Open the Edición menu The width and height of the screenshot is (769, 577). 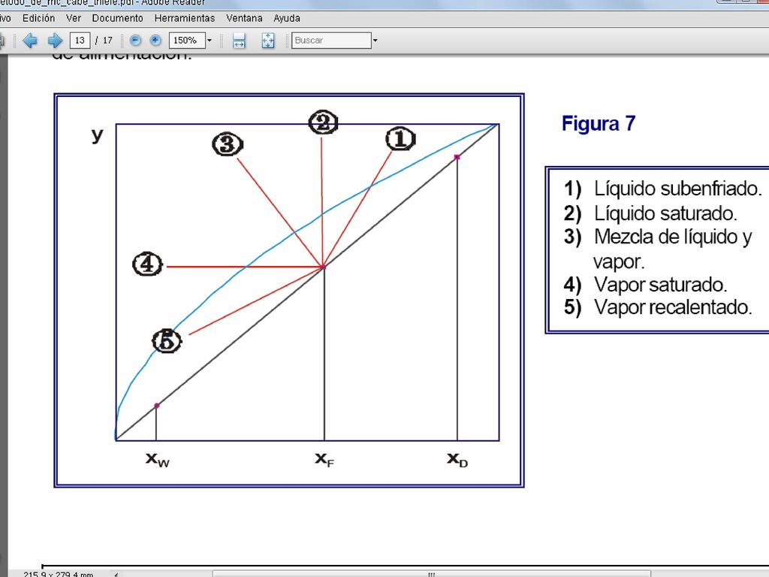point(39,18)
